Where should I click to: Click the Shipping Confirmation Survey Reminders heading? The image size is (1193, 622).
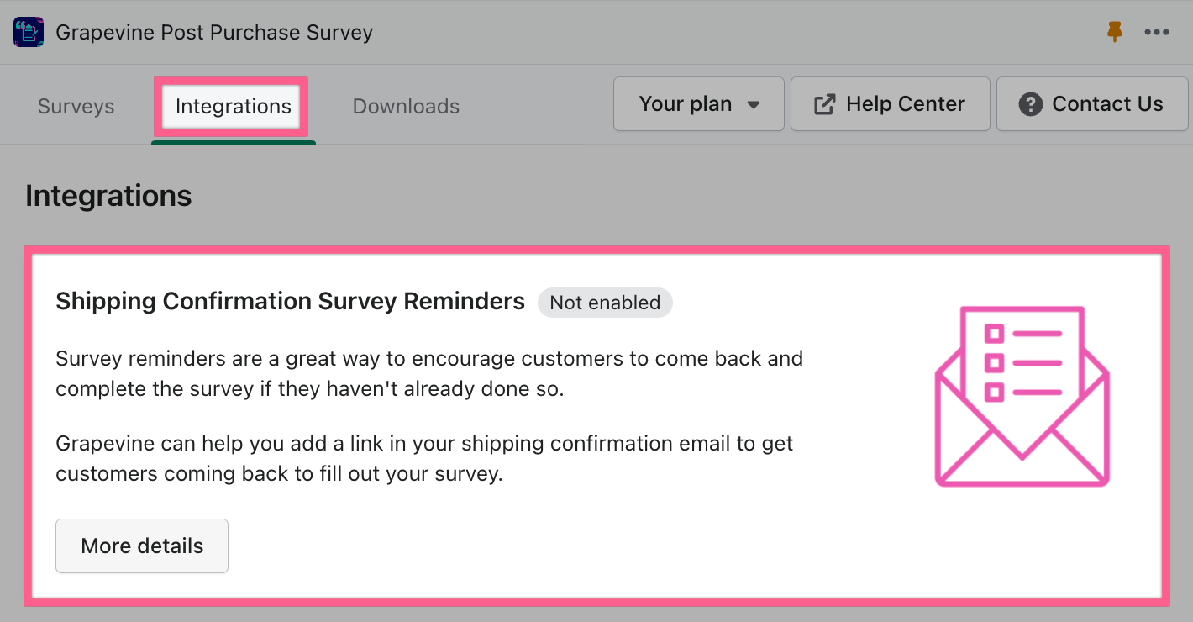click(x=290, y=301)
